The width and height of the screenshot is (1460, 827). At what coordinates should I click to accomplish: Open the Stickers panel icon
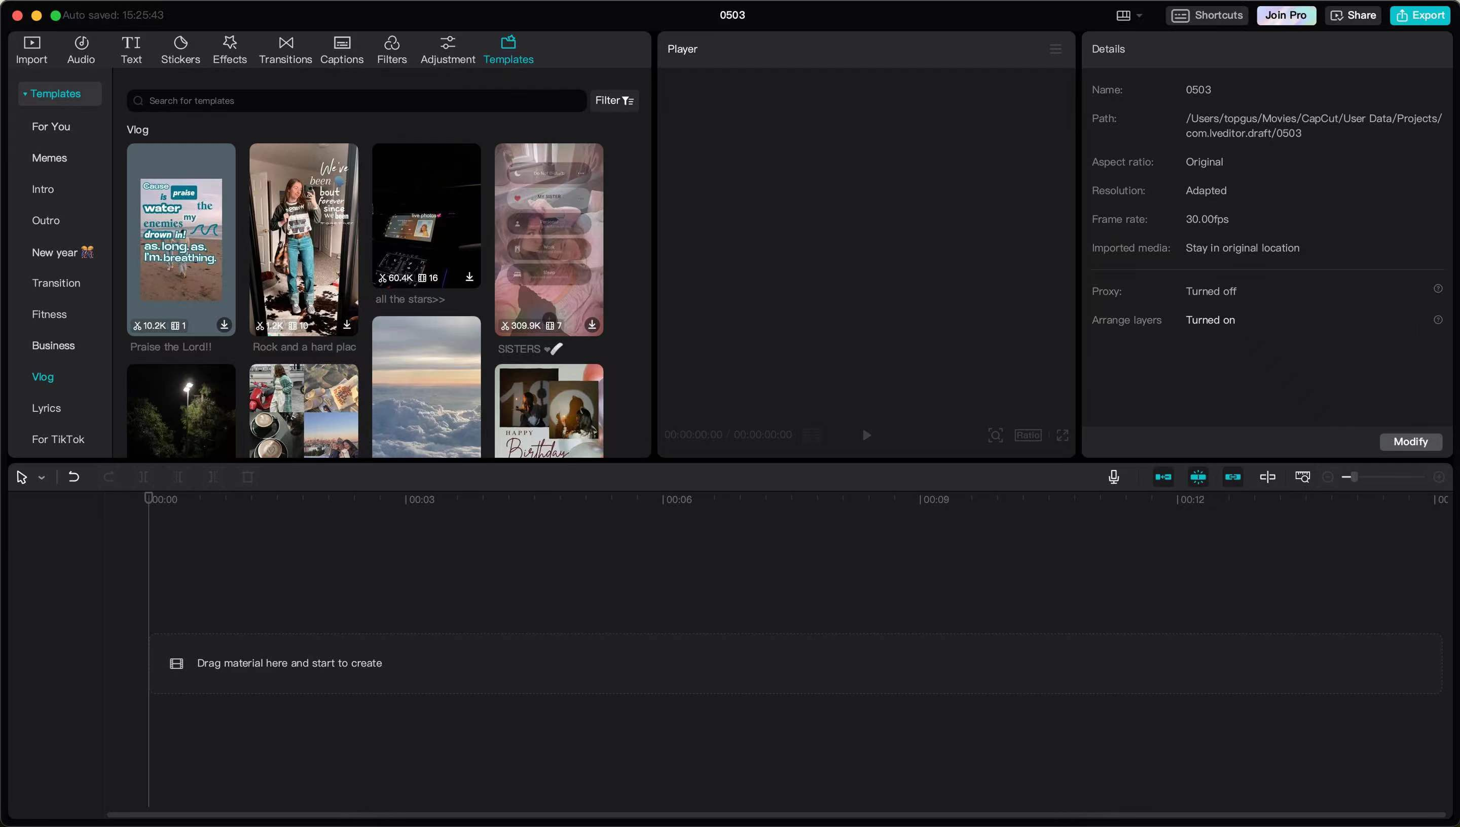(180, 50)
